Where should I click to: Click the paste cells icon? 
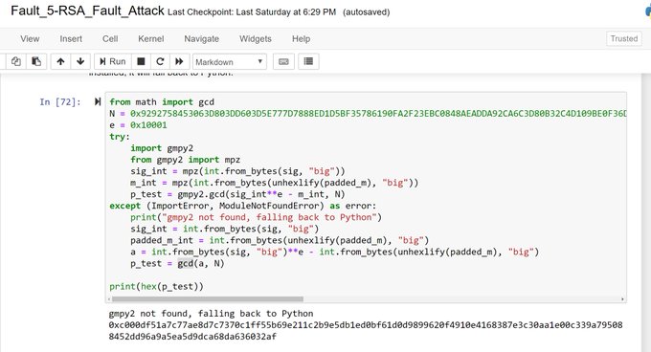click(x=36, y=61)
